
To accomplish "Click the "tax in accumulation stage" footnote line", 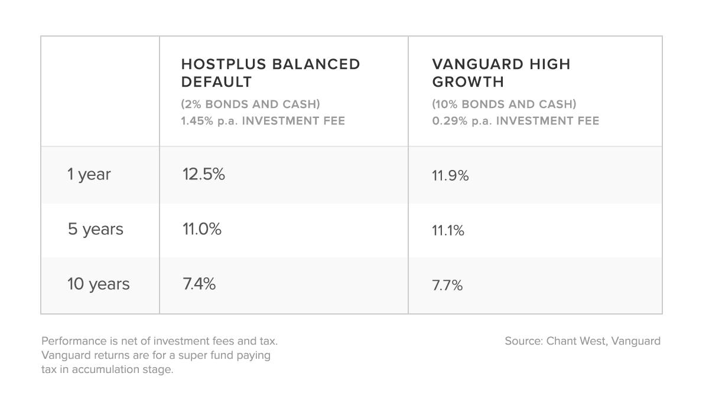I will (x=107, y=370).
